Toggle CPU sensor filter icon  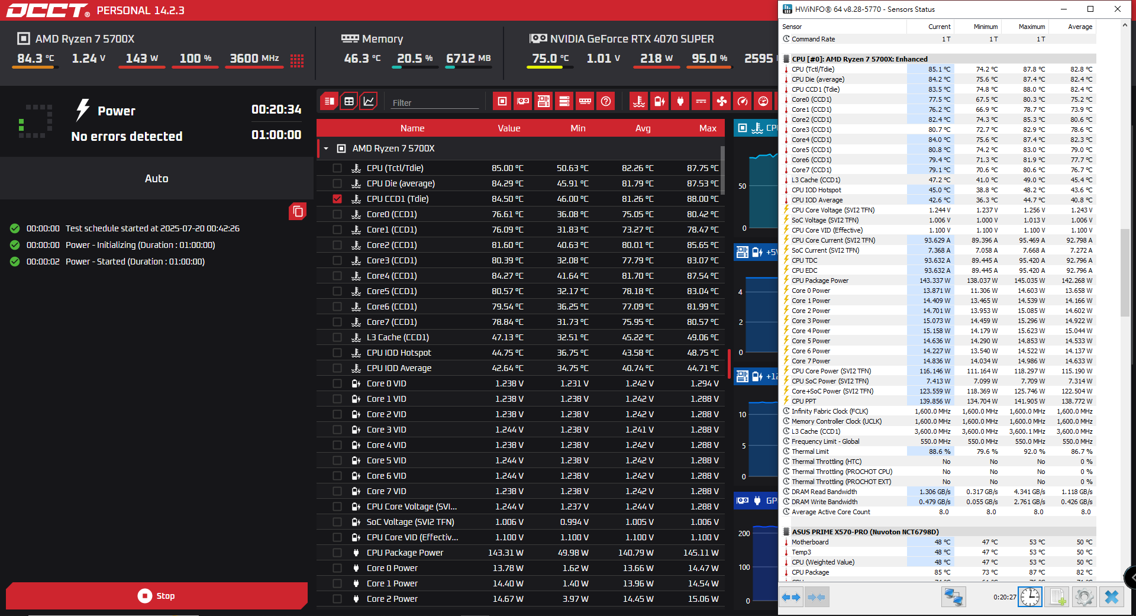coord(502,101)
